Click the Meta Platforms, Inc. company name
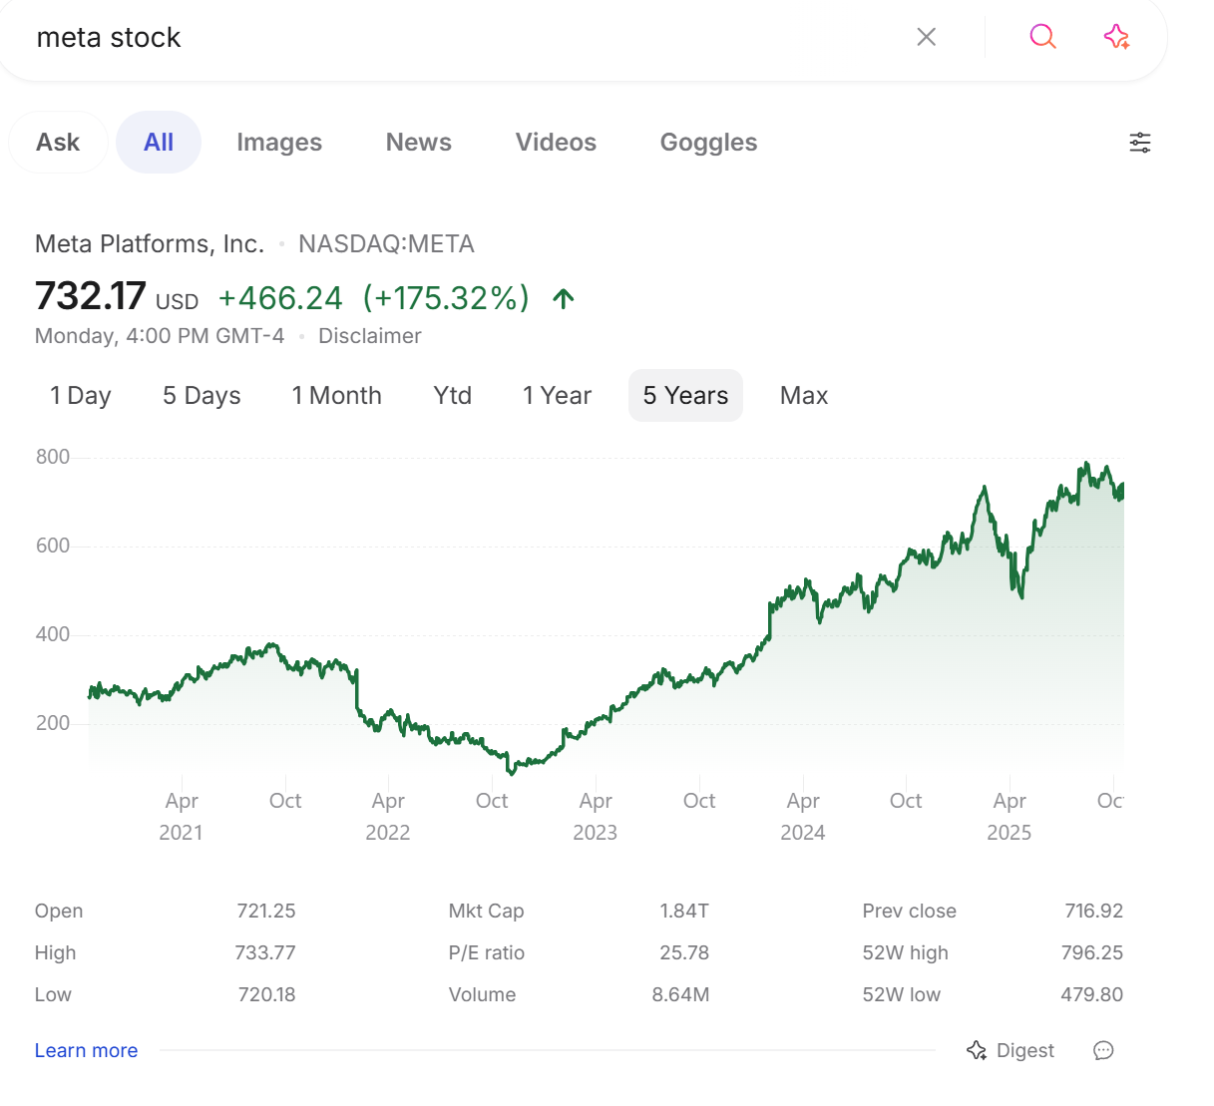Viewport: 1214px width, 1106px height. click(x=150, y=244)
